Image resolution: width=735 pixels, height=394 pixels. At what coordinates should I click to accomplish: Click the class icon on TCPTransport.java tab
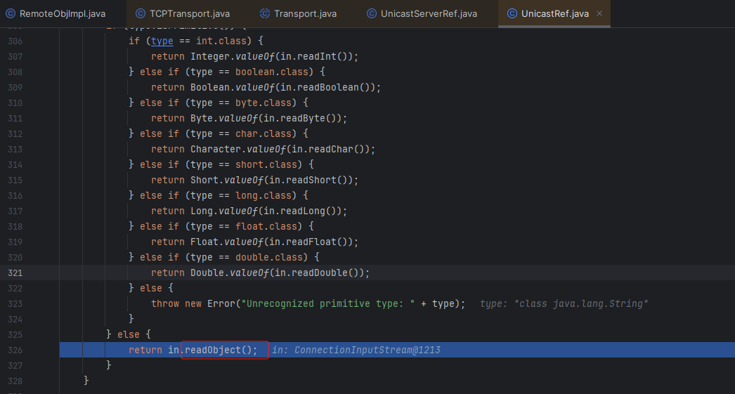pos(140,14)
